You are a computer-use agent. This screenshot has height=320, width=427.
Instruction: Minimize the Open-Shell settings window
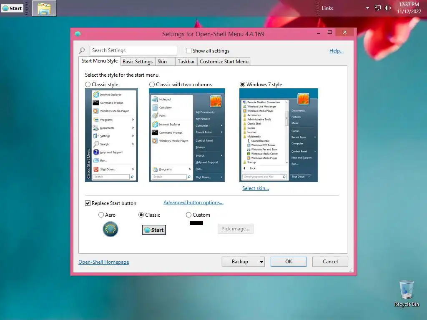pyautogui.click(x=318, y=32)
